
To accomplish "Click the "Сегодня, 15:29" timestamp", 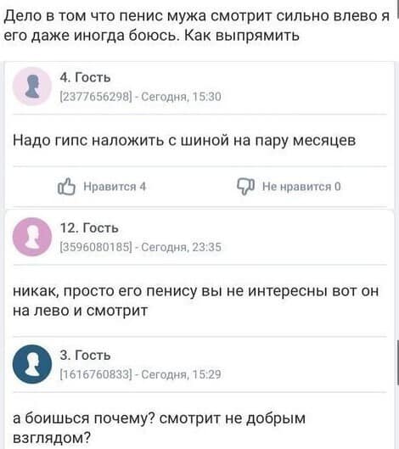I will click(182, 374).
